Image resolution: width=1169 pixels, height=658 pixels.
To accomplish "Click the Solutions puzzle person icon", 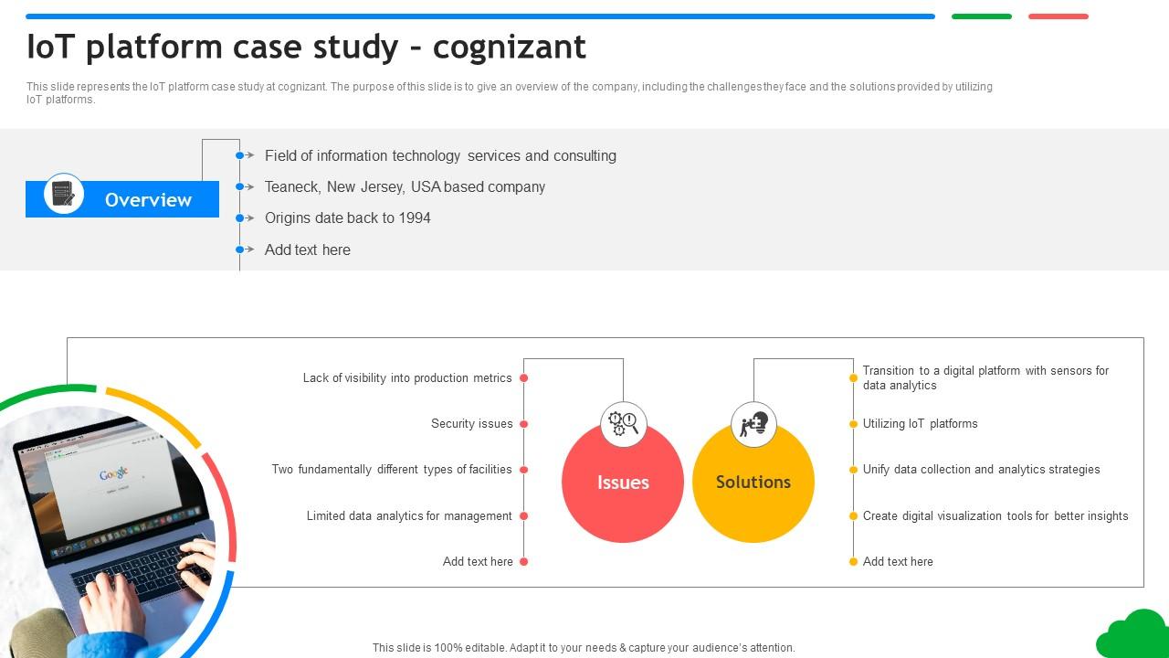I will coord(753,424).
